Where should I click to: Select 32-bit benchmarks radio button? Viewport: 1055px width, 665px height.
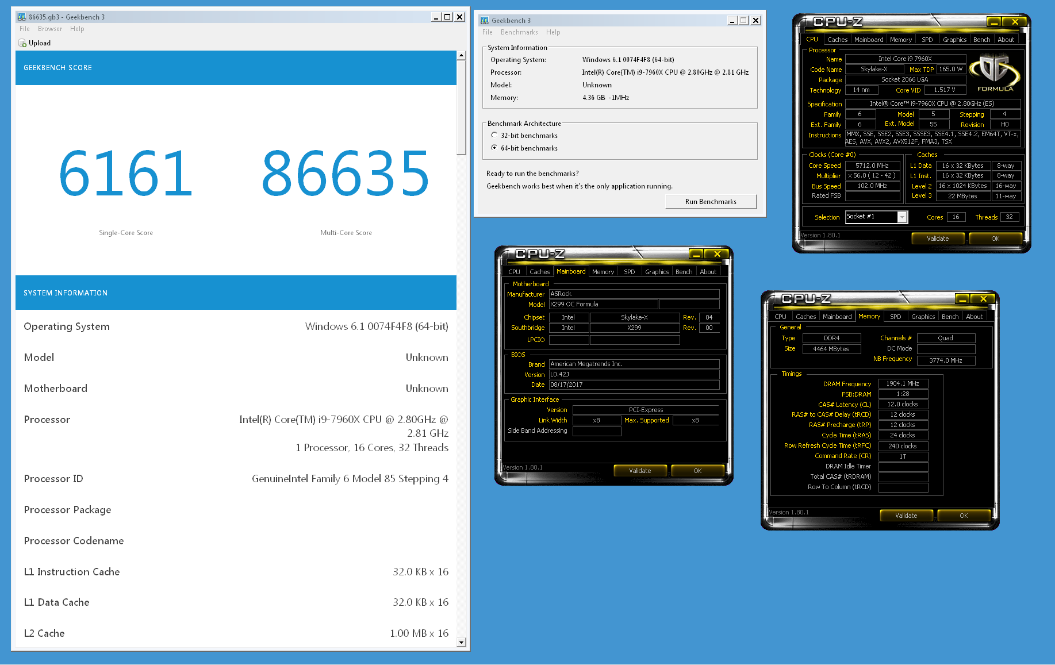pyautogui.click(x=494, y=135)
